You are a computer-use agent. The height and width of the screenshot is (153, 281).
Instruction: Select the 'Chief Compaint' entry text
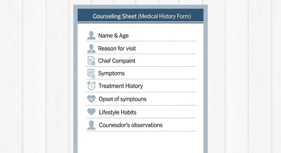click(116, 61)
